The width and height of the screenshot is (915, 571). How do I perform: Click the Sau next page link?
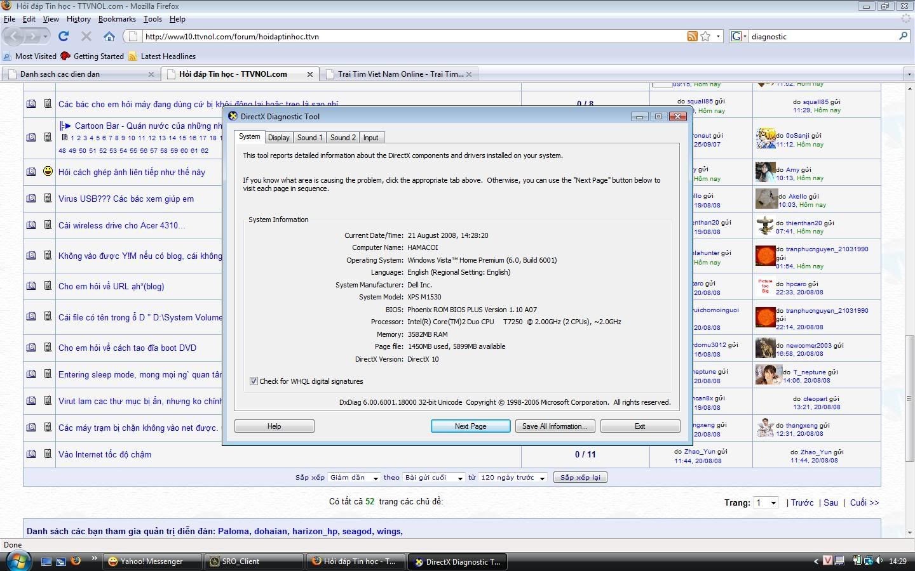pos(830,502)
